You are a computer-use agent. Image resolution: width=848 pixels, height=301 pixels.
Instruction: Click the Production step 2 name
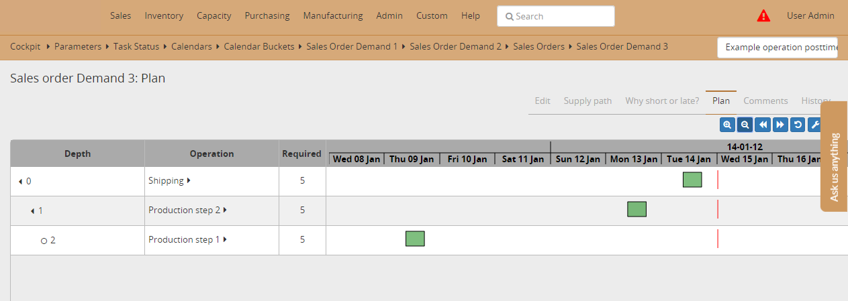tap(184, 210)
